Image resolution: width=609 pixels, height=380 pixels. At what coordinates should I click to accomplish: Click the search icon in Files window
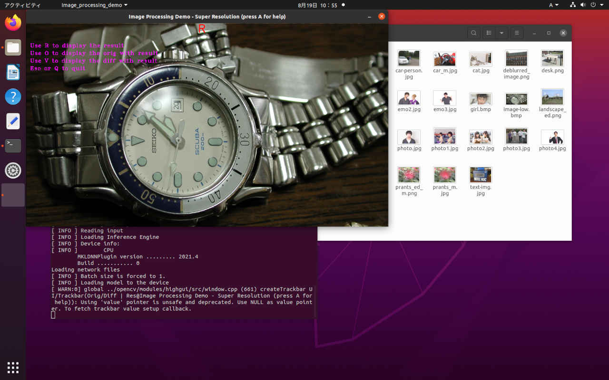point(473,33)
